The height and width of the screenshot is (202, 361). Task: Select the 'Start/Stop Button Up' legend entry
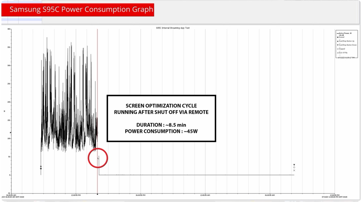coord(346,41)
